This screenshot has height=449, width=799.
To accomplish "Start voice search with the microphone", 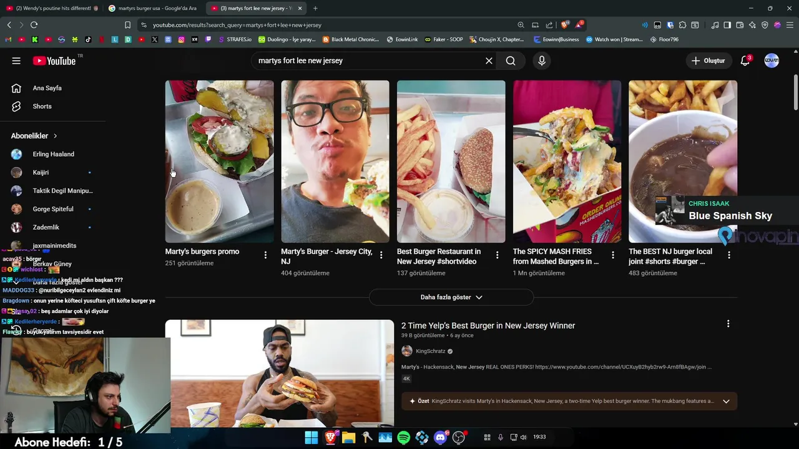I will click(x=542, y=60).
